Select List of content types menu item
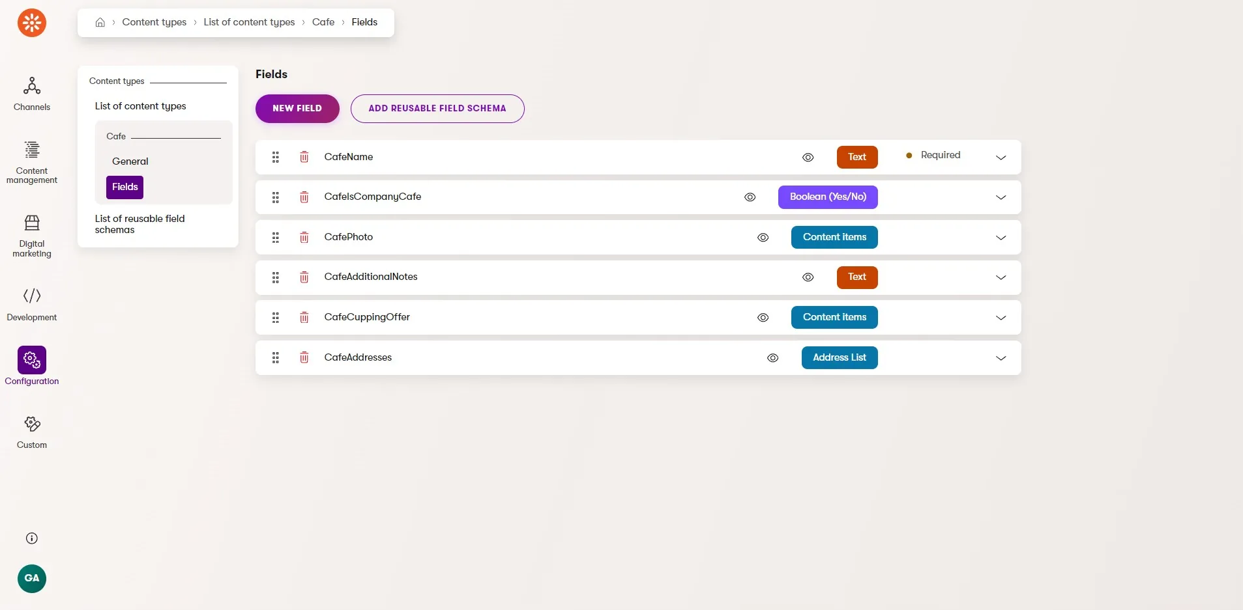Viewport: 1243px width, 610px height. pos(141,106)
